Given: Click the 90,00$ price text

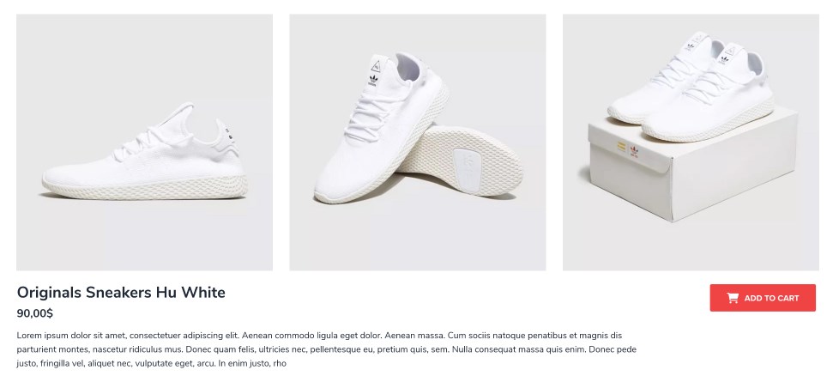Looking at the screenshot, I should 34,313.
